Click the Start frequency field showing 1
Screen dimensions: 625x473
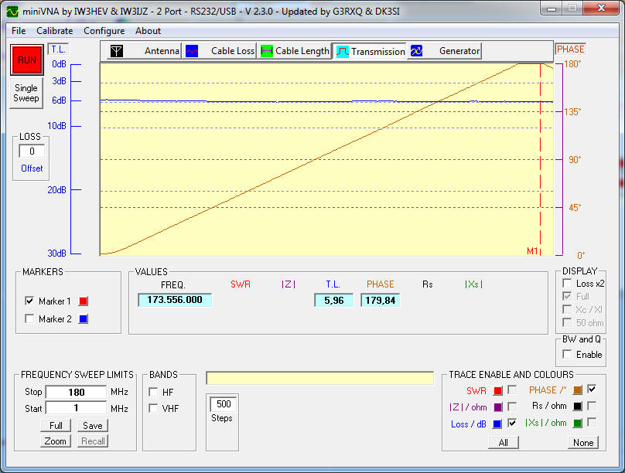(x=76, y=408)
